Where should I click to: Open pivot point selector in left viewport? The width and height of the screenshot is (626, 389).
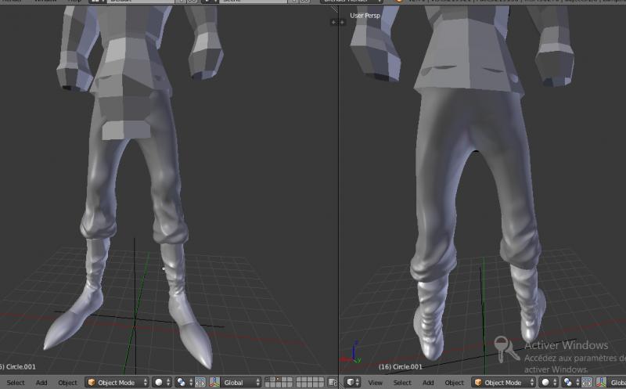(185, 383)
